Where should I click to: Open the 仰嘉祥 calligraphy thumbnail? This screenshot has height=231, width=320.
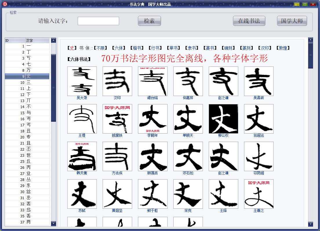[x=188, y=81]
